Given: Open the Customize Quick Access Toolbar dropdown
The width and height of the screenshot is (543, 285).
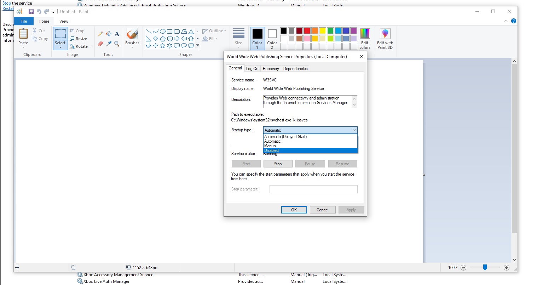Looking at the screenshot, I should click(x=53, y=12).
